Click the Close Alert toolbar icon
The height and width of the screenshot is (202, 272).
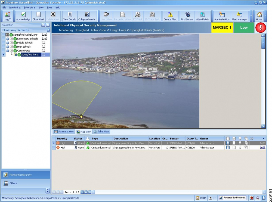point(38,16)
